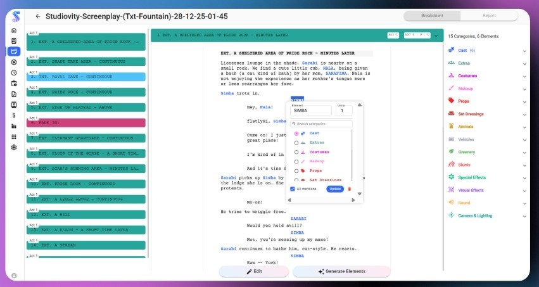This screenshot has width=539, height=287.
Task: Open the dollar budget icon in sidebar
Action: [14, 115]
